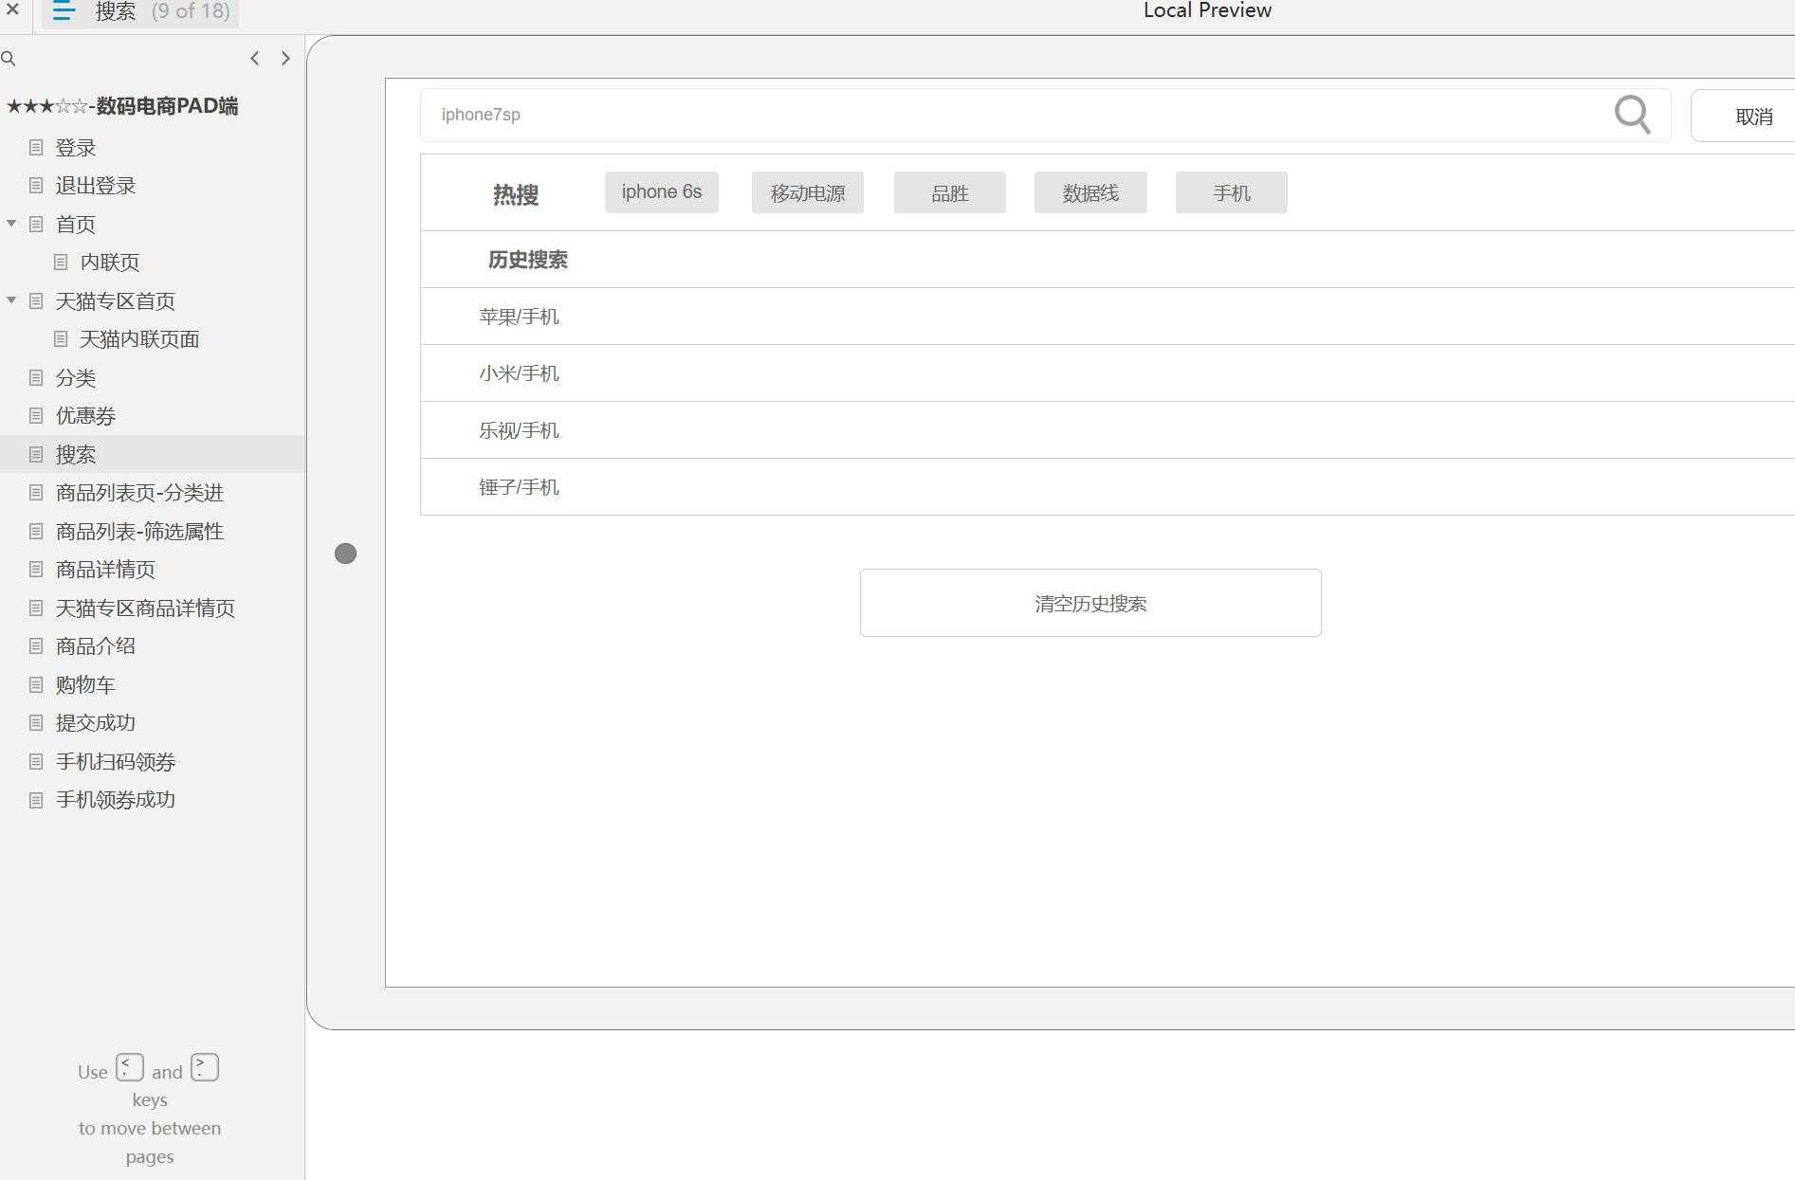Image resolution: width=1795 pixels, height=1180 pixels.
Task: Click the gray dot beside the tablet frame
Action: [345, 553]
